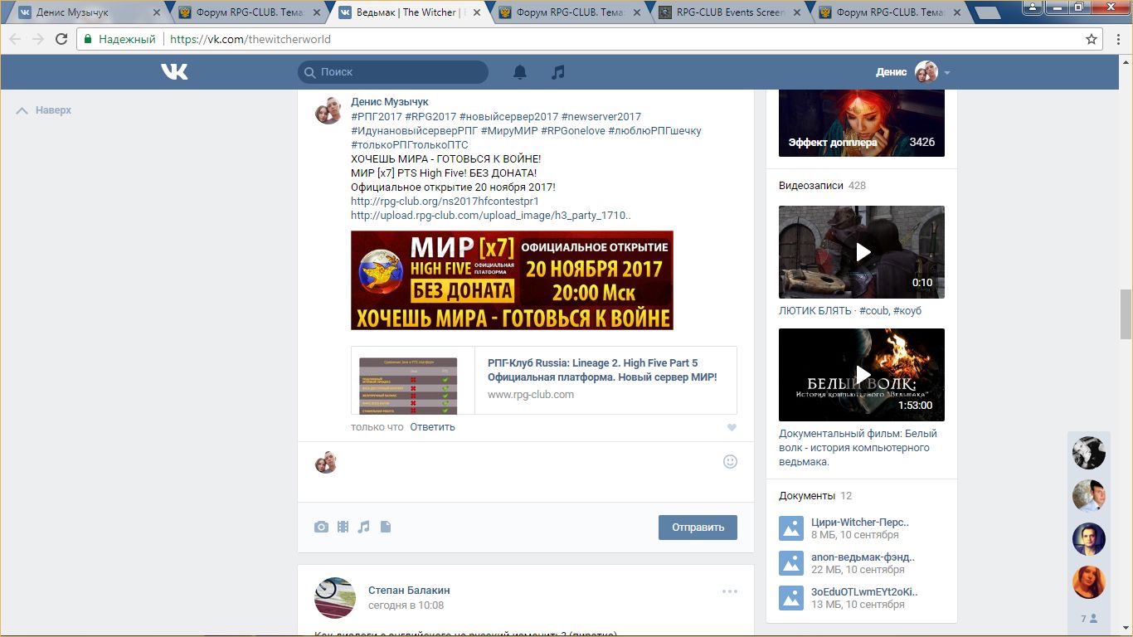Close the Ведьмак | The Witcher tab
The height and width of the screenshot is (637, 1133).
click(475, 12)
